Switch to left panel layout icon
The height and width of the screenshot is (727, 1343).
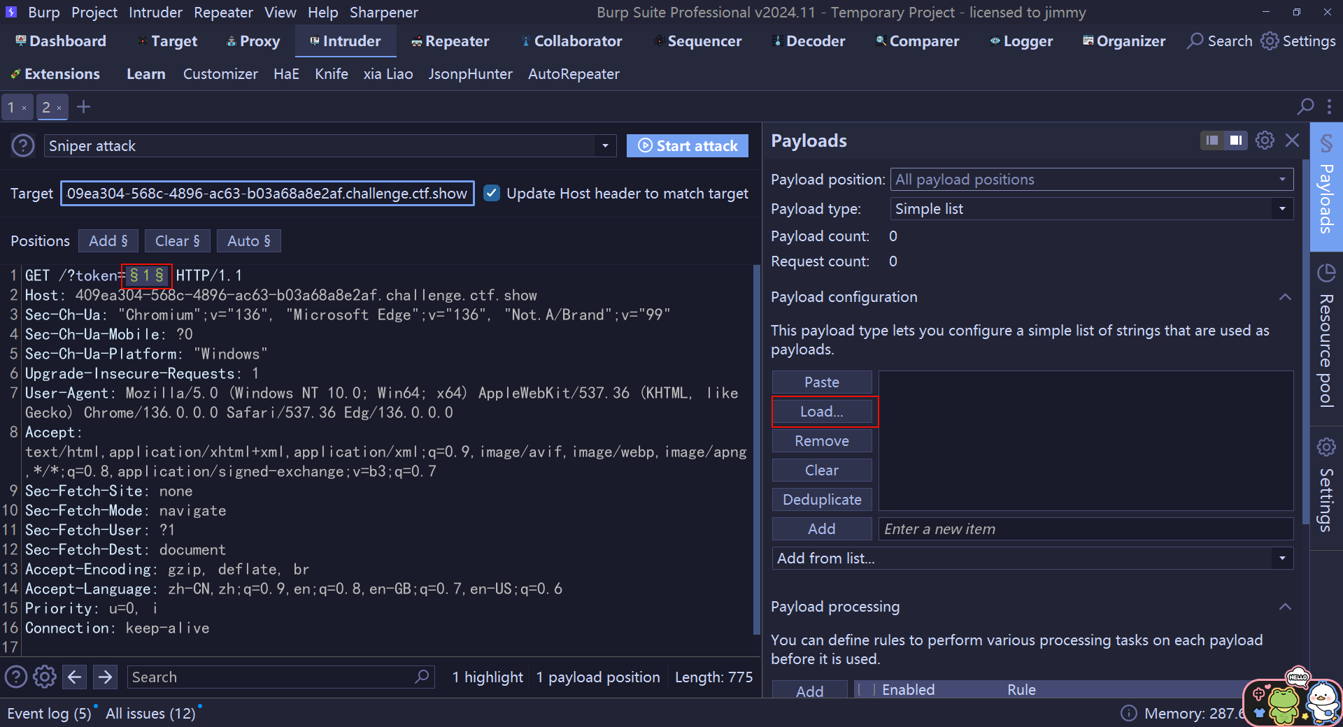pyautogui.click(x=1212, y=141)
